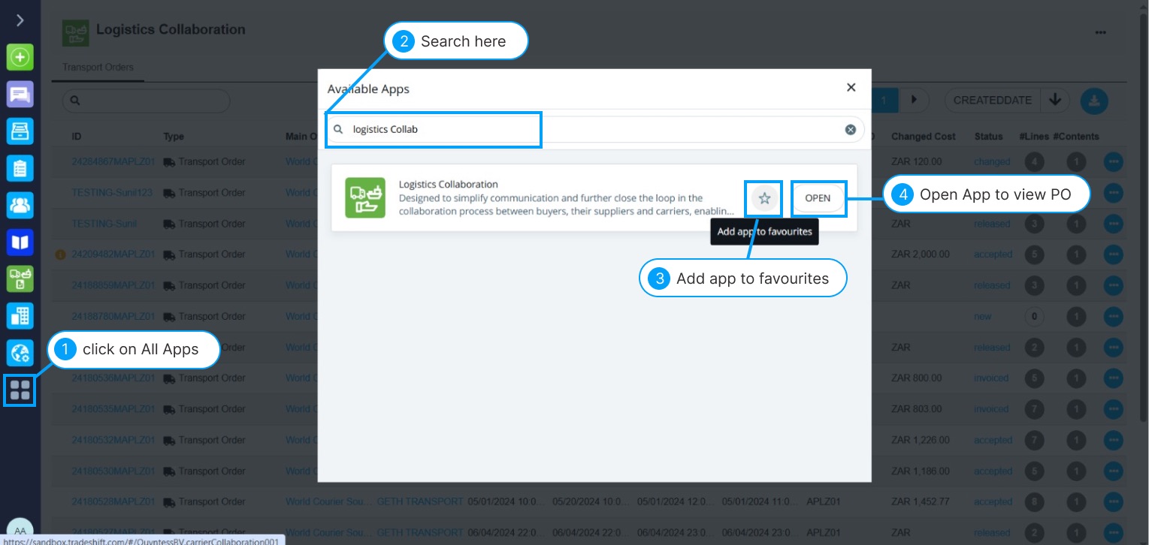Click the Available Apps search input field

[x=586, y=129]
